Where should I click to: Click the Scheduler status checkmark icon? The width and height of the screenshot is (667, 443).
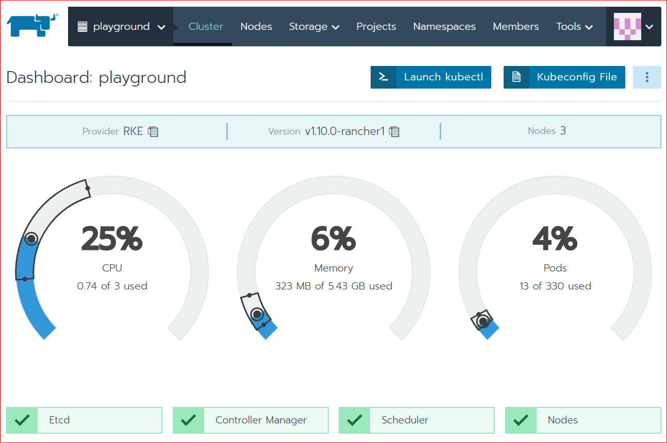354,420
